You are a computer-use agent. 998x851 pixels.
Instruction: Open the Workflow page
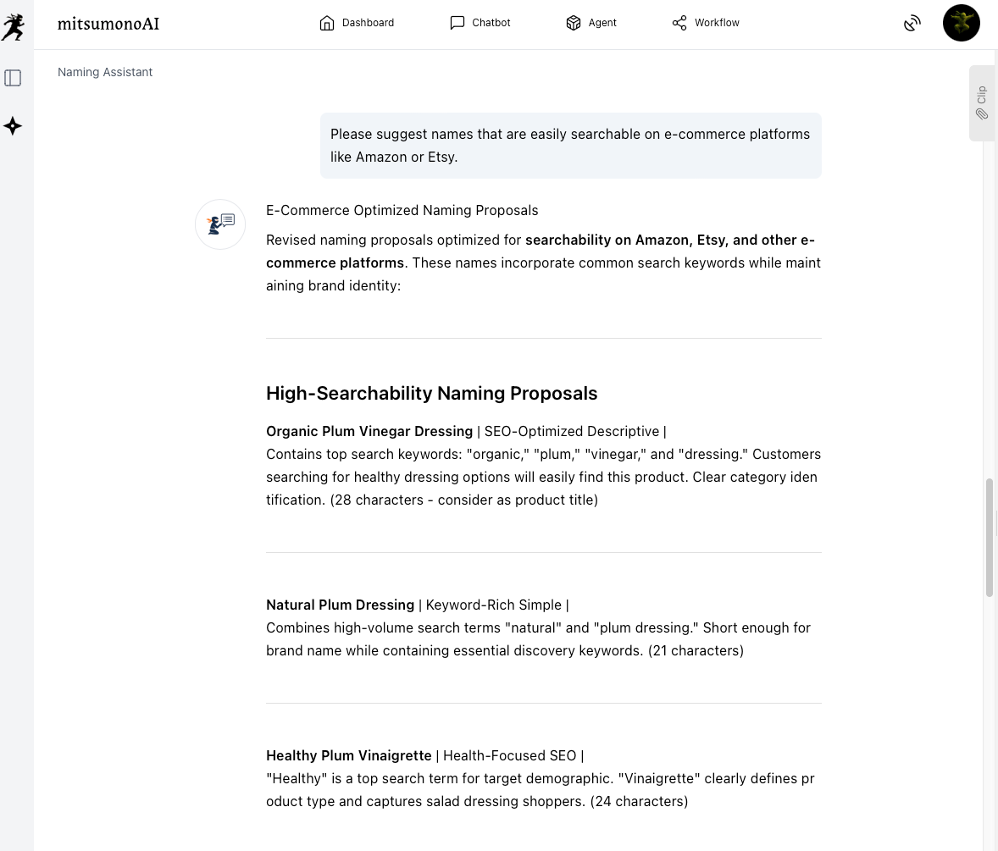[x=705, y=23]
